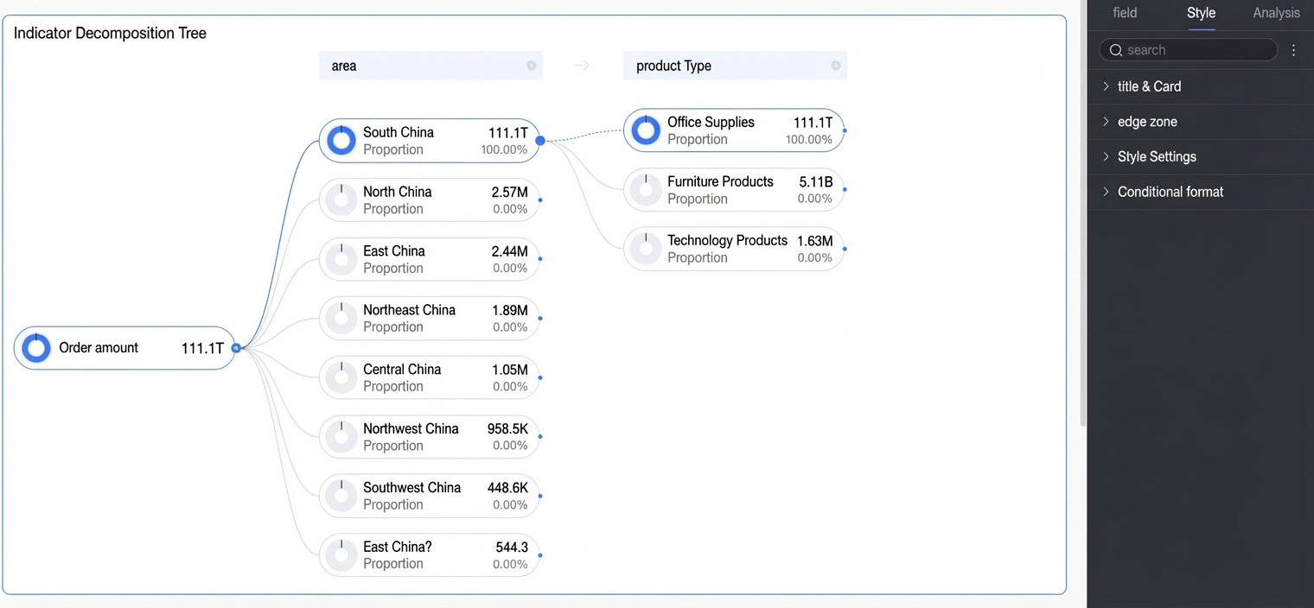The width and height of the screenshot is (1314, 608).
Task: Remove the area dimension with its x icon
Action: click(532, 66)
